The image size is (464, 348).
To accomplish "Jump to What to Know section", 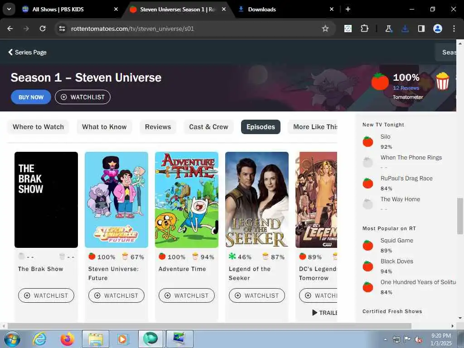I will [x=104, y=127].
